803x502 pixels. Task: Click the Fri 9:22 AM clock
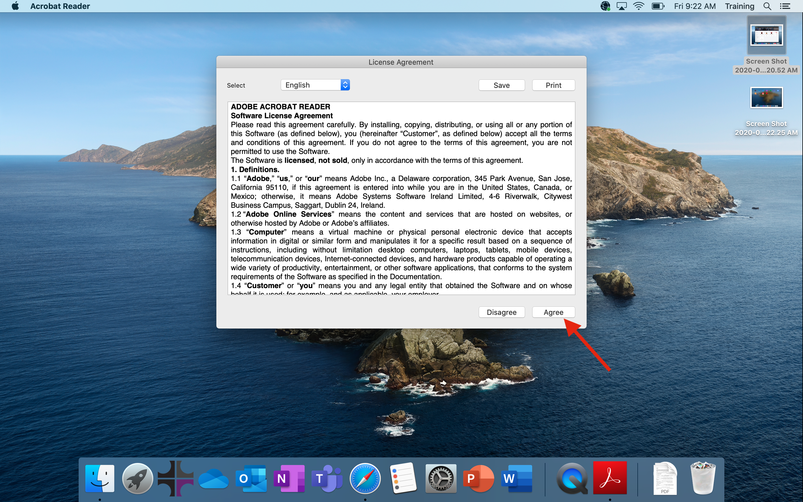pyautogui.click(x=695, y=6)
